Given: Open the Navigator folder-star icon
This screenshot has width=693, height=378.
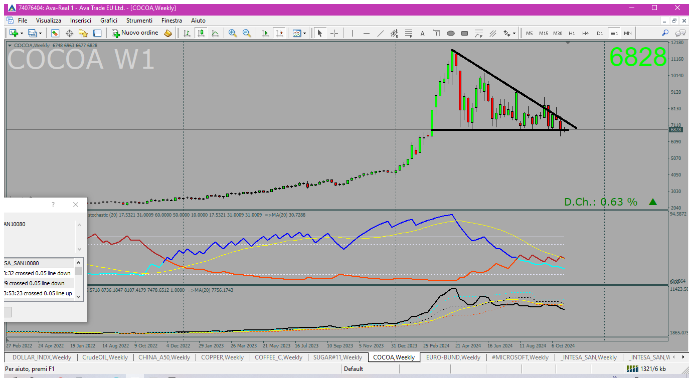Looking at the screenshot, I should point(83,33).
